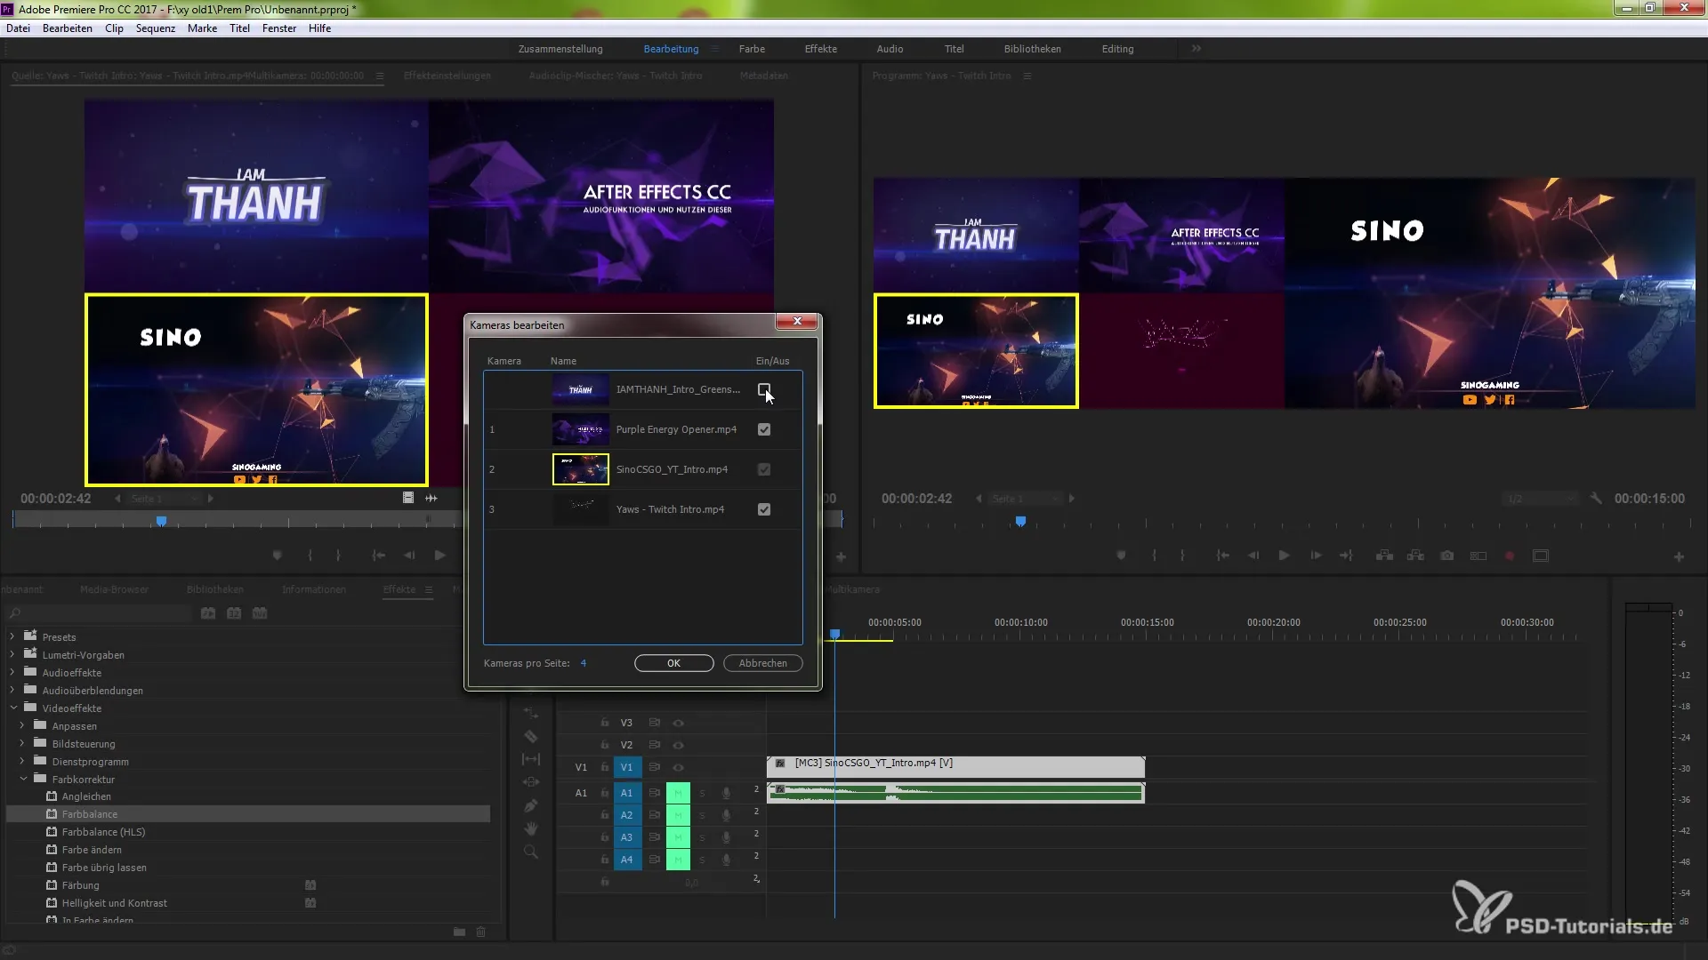
Task: Collapse the Farbkorrektur folder
Action: click(x=23, y=779)
